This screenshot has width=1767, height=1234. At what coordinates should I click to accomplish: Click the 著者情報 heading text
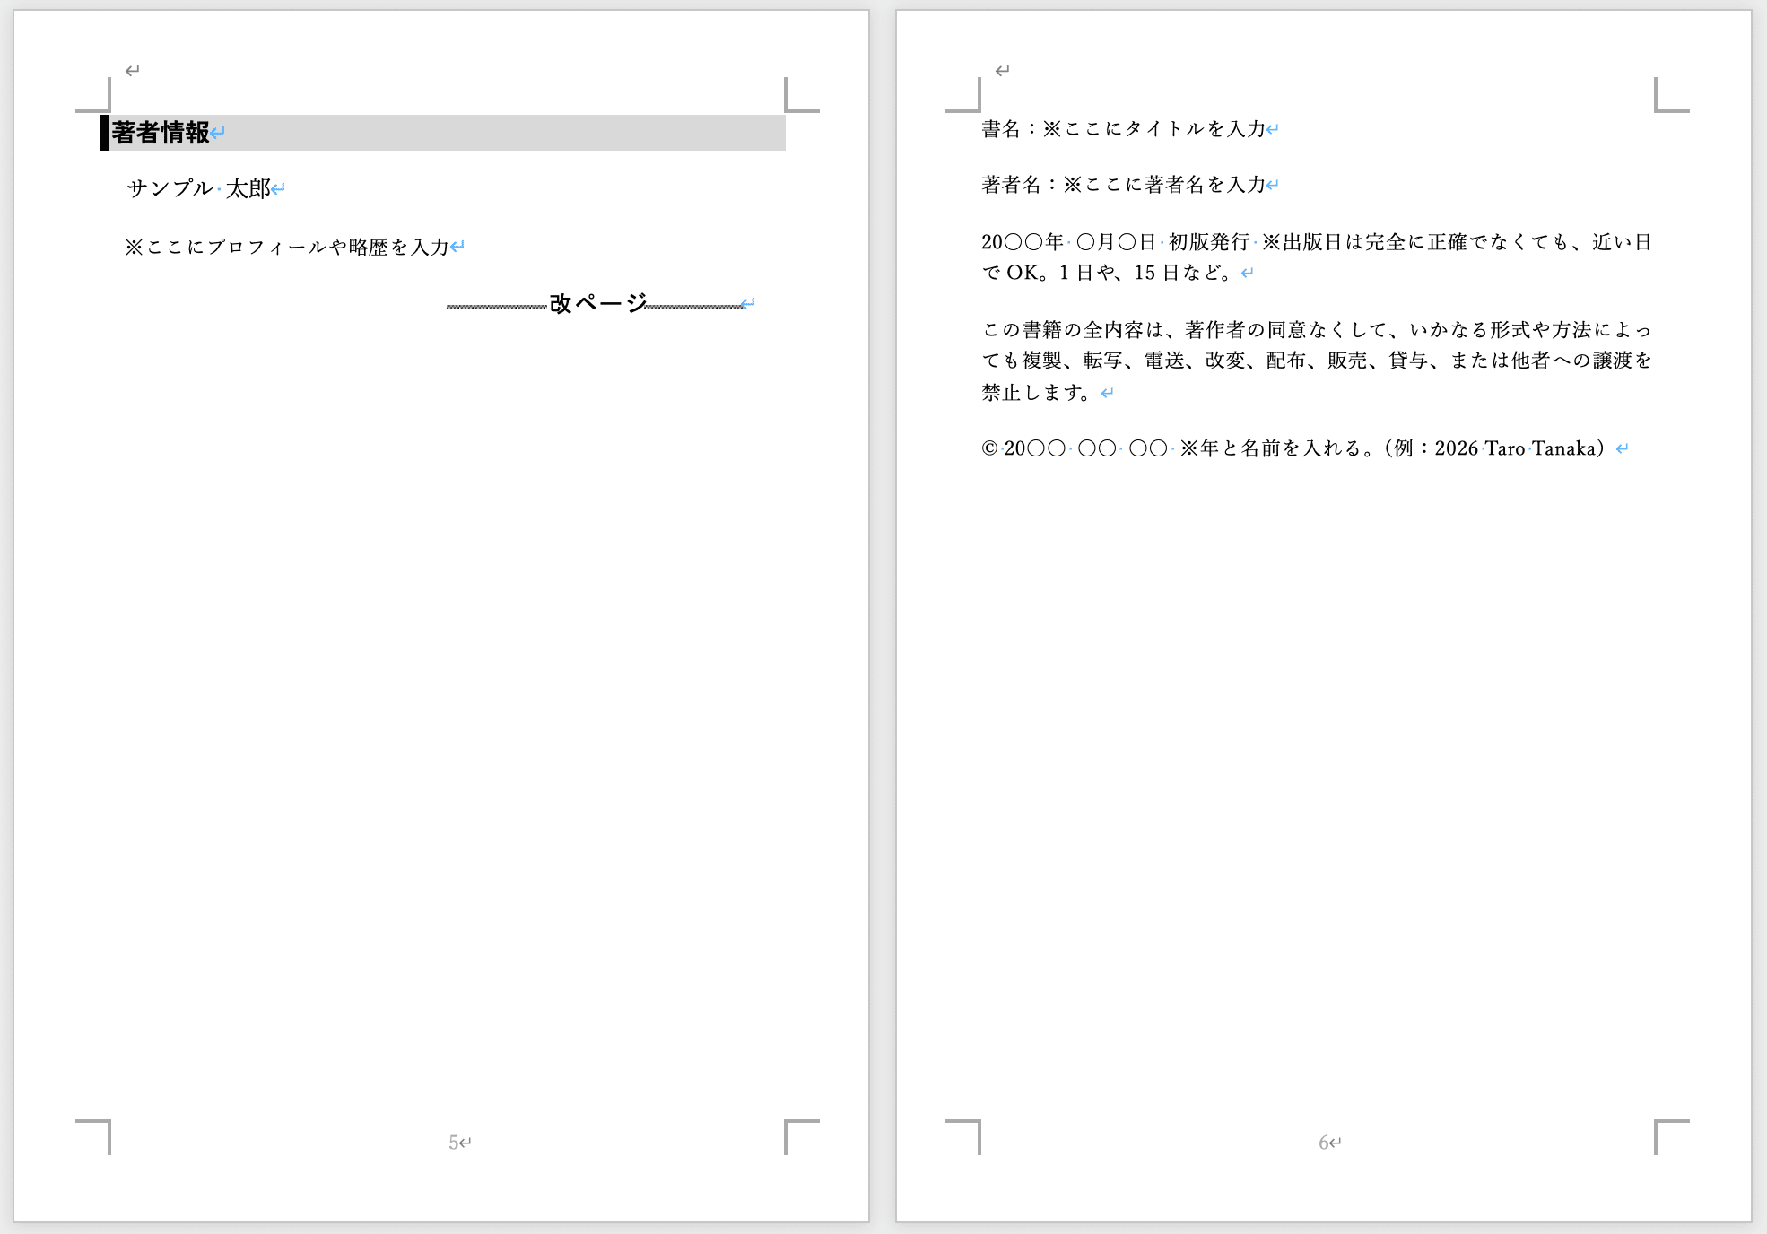[x=161, y=133]
